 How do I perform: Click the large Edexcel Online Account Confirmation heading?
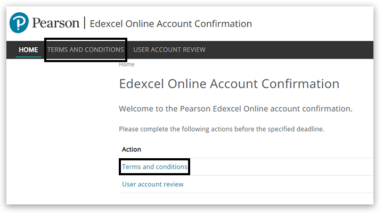tap(229, 84)
